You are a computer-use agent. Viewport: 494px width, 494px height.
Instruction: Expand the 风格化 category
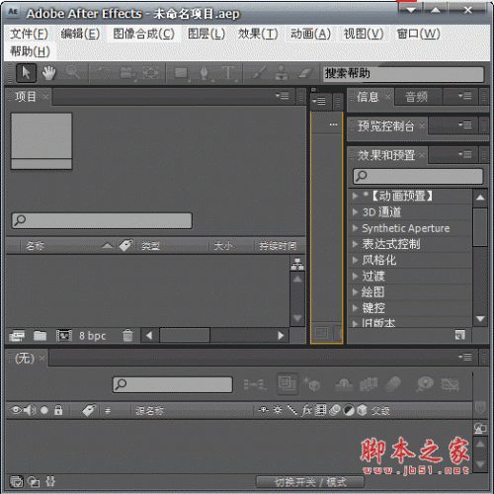pos(355,260)
